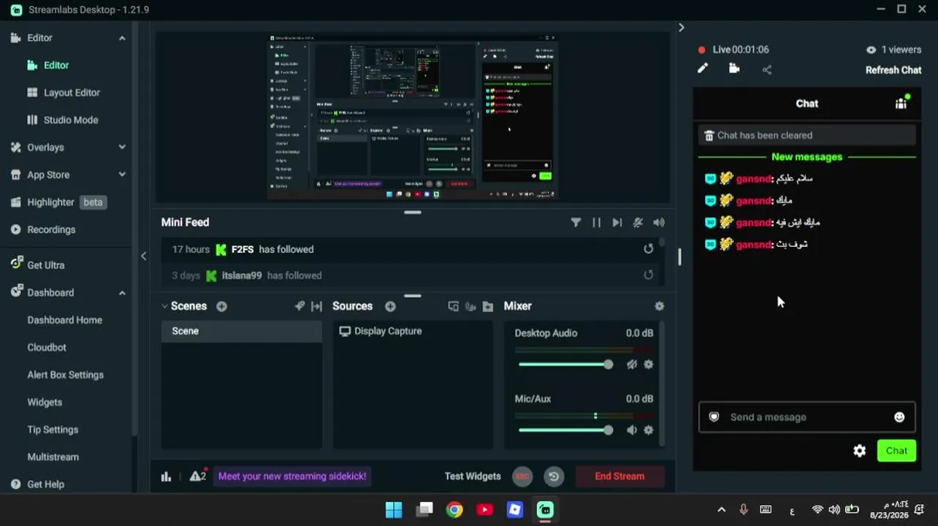Edit stream info with pencil icon
This screenshot has width=938, height=526.
click(703, 68)
